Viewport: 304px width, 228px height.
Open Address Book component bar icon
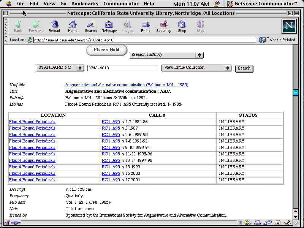coord(277,223)
